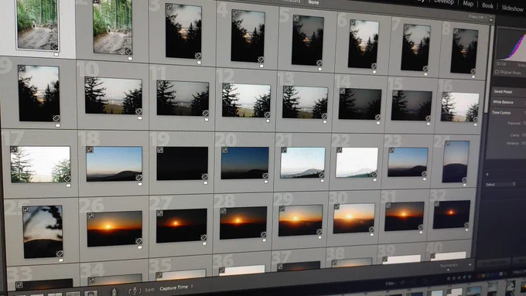Toggle the Original Photo checkbox
The height and width of the screenshot is (296, 526).
[x=497, y=72]
